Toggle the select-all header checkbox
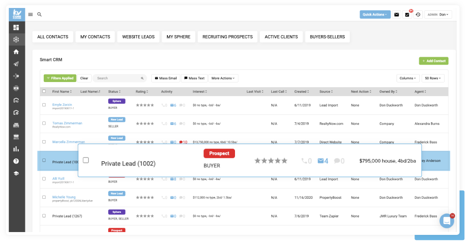The height and width of the screenshot is (248, 470). pos(44,91)
